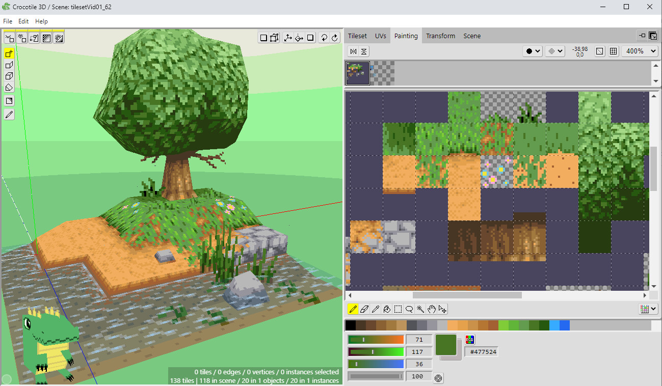Click the RGB mode toggle button

tap(469, 339)
